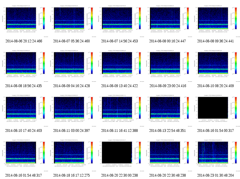The width and height of the screenshot is (240, 179).
Task: Click the caption 2014-08-08 00:16:24.447
Action: pyautogui.click(x=167, y=41)
